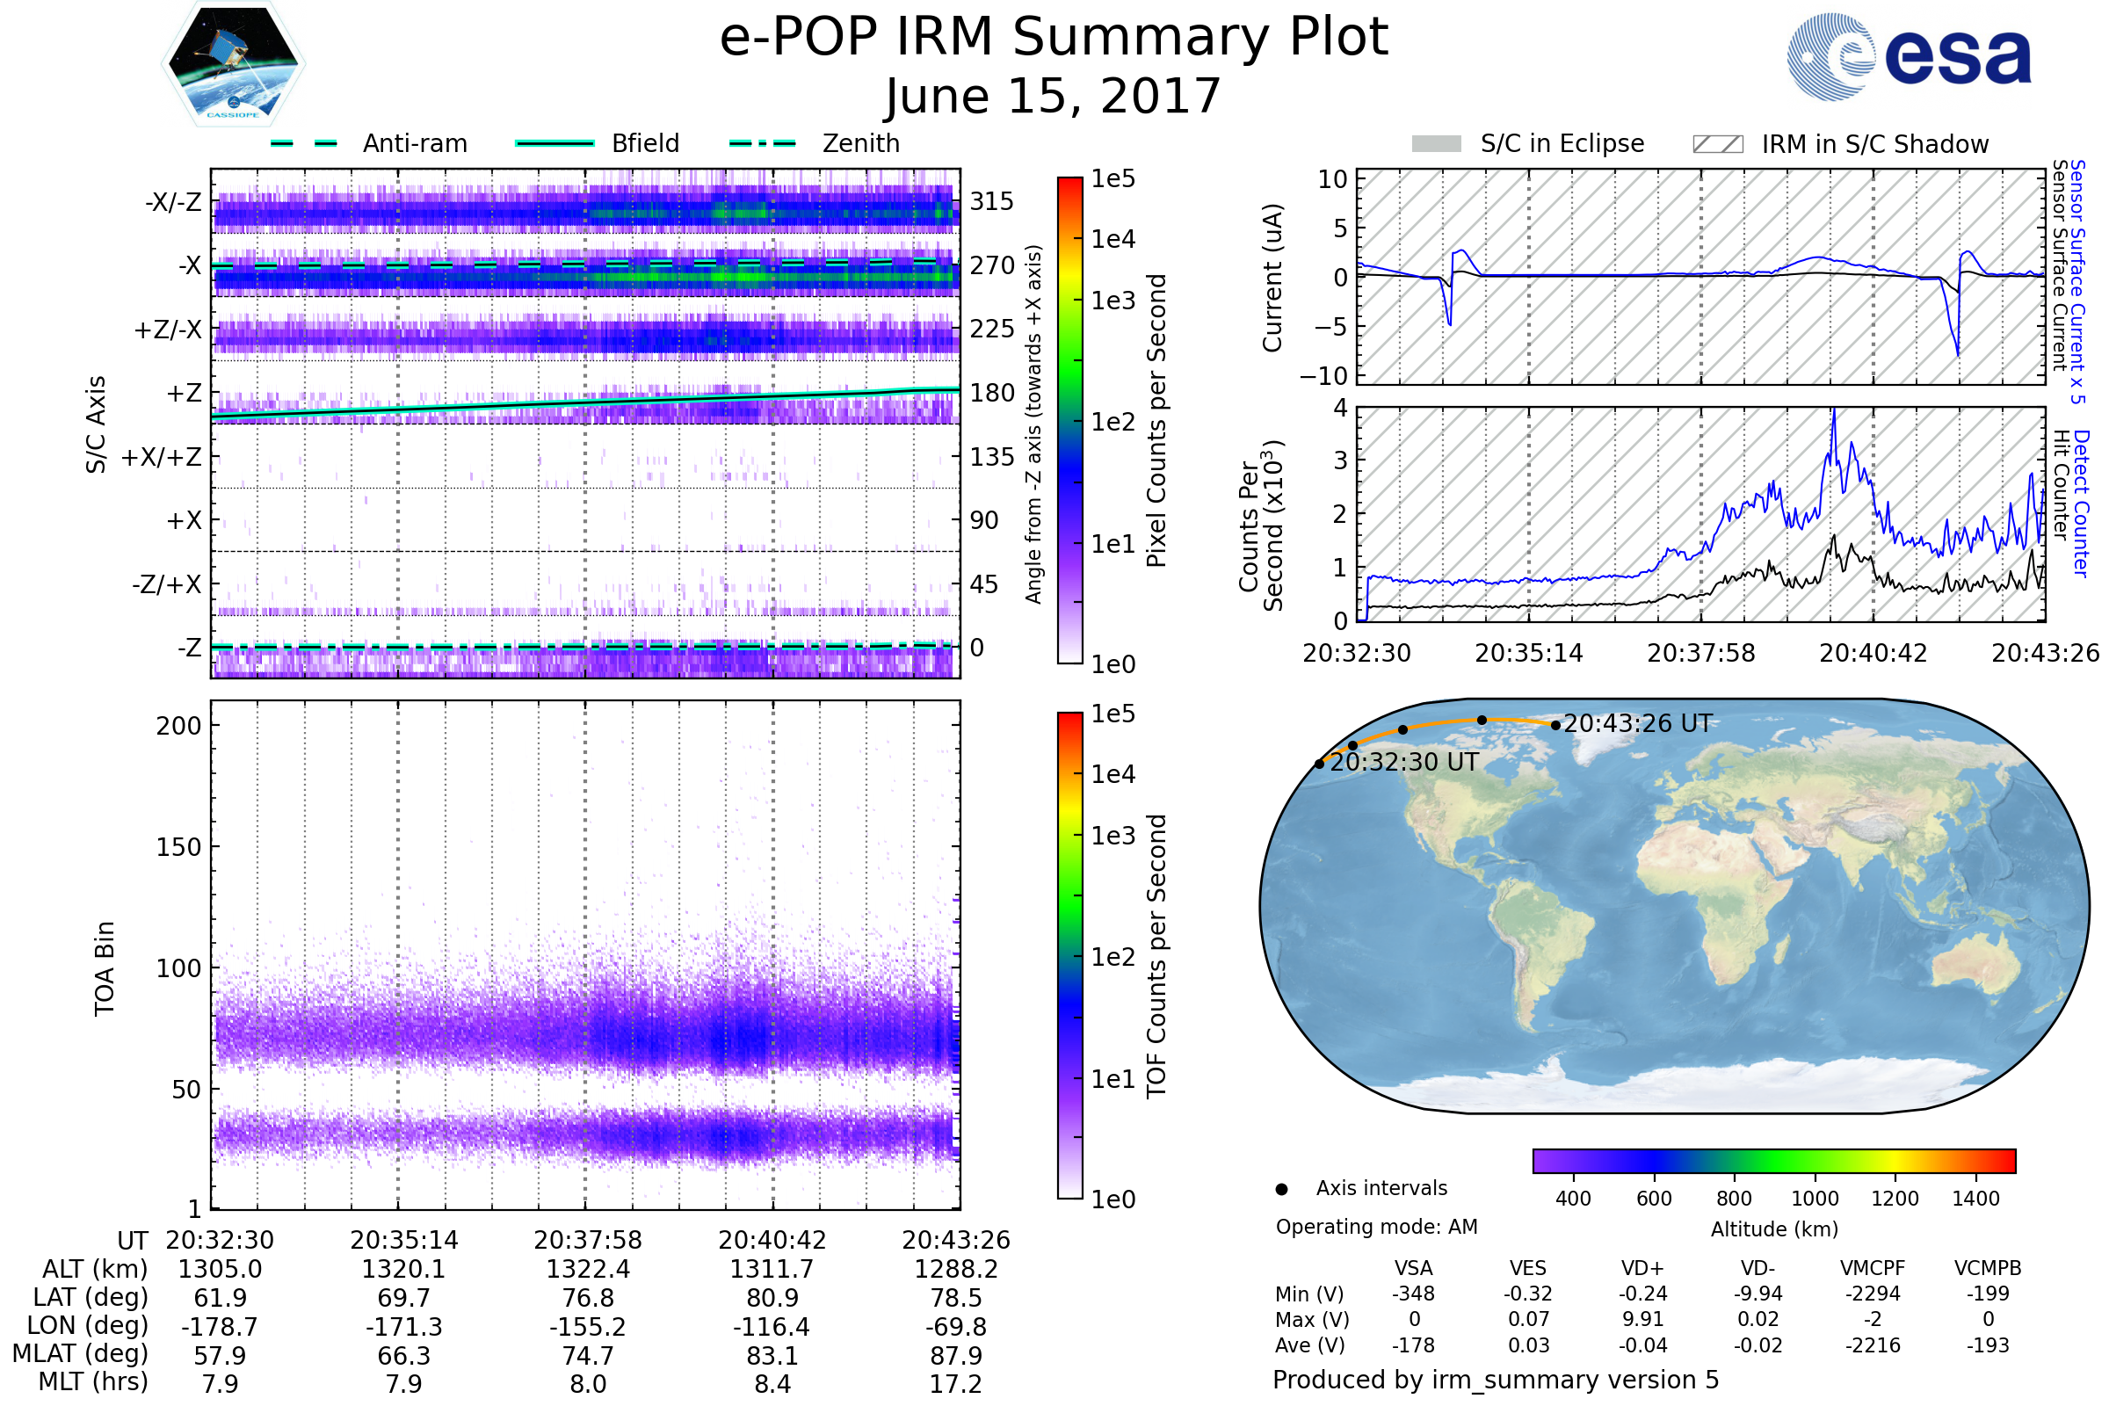The height and width of the screenshot is (1406, 2109).
Task: Click the S/C in Eclipse gray swatch
Action: coord(1436,144)
